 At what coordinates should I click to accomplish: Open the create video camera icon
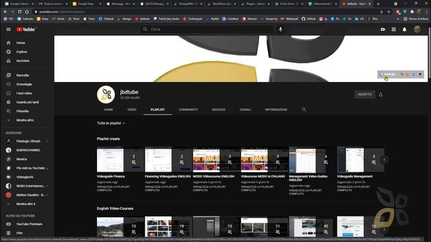[x=383, y=30]
